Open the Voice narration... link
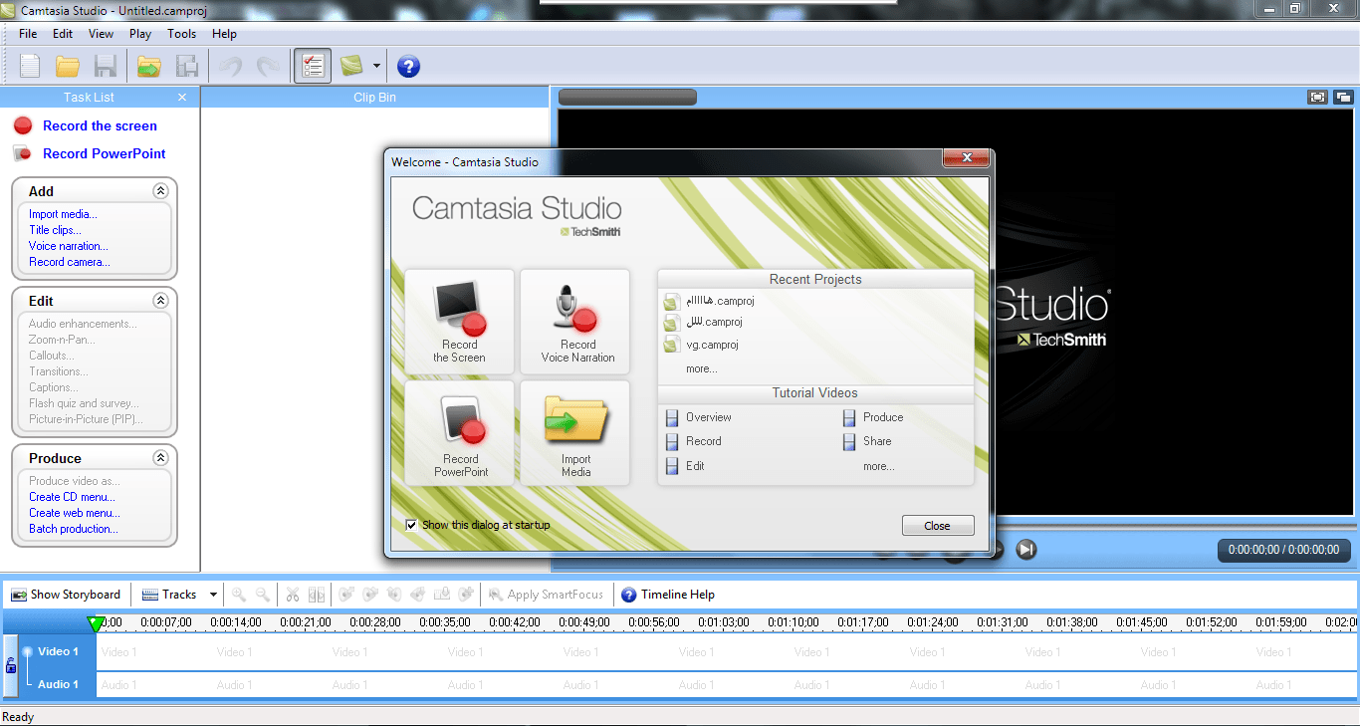The width and height of the screenshot is (1360, 726). point(69,246)
